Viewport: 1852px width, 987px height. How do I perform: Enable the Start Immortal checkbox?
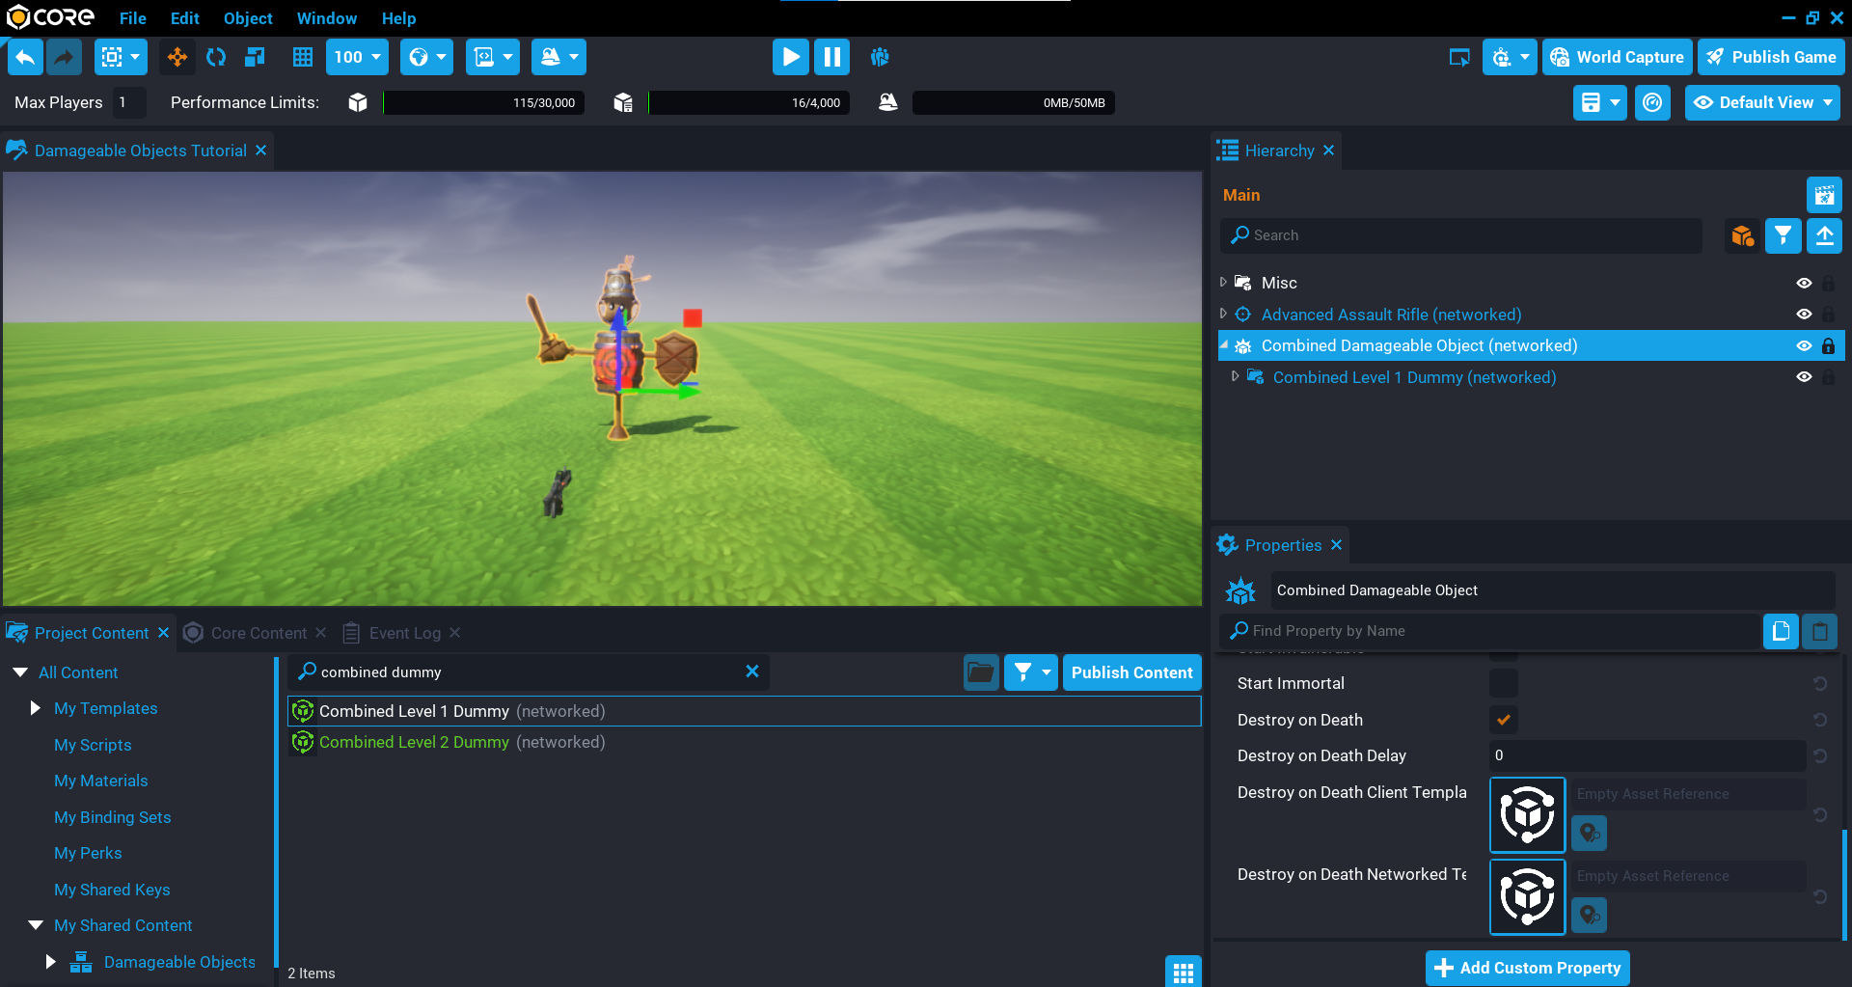[1503, 684]
